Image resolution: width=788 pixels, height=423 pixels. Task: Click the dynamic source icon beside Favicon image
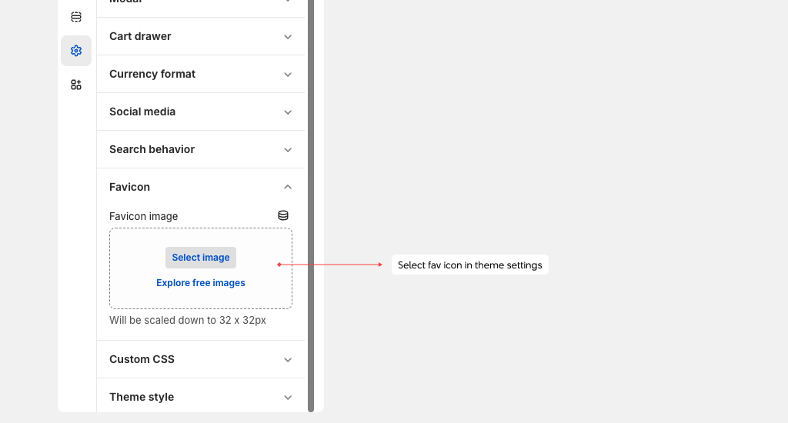pos(283,216)
